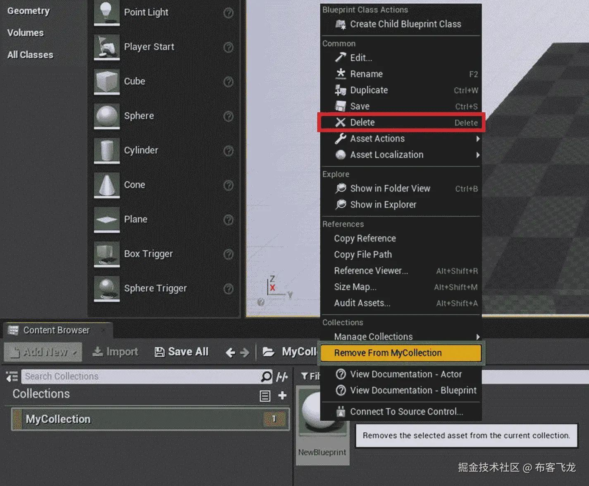The width and height of the screenshot is (589, 486).
Task: Choose Create Child Blueprint Class
Action: [x=401, y=24]
